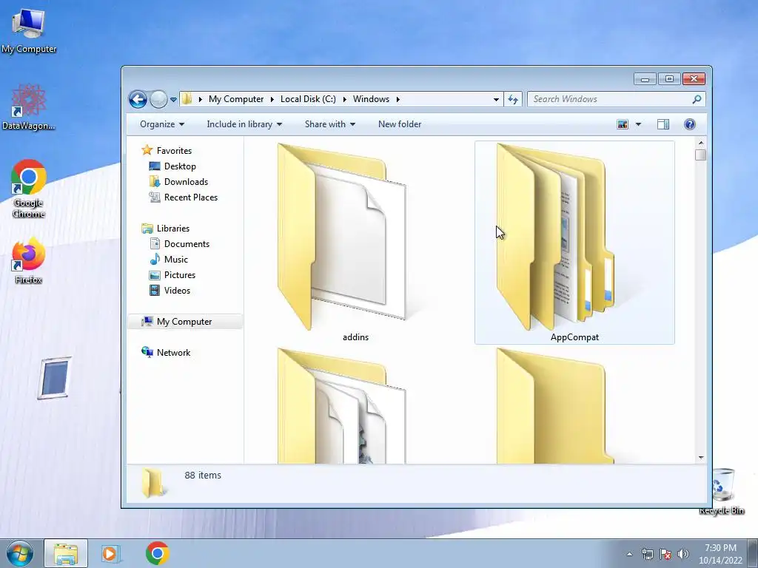
Task: Click the search magnifier icon
Action: 697,99
